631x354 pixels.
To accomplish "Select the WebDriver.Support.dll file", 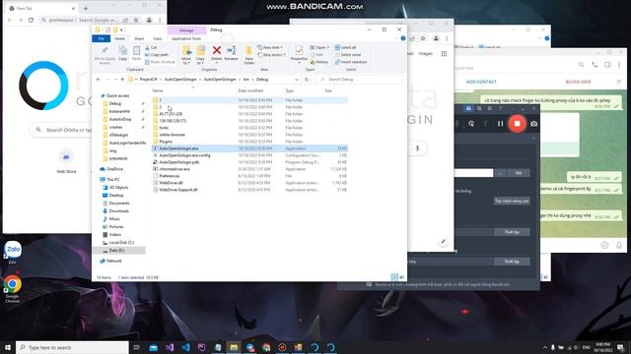I will [249, 190].
